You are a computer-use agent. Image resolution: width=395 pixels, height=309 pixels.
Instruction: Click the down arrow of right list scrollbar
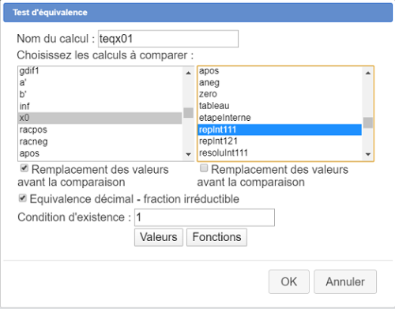pyautogui.click(x=368, y=154)
